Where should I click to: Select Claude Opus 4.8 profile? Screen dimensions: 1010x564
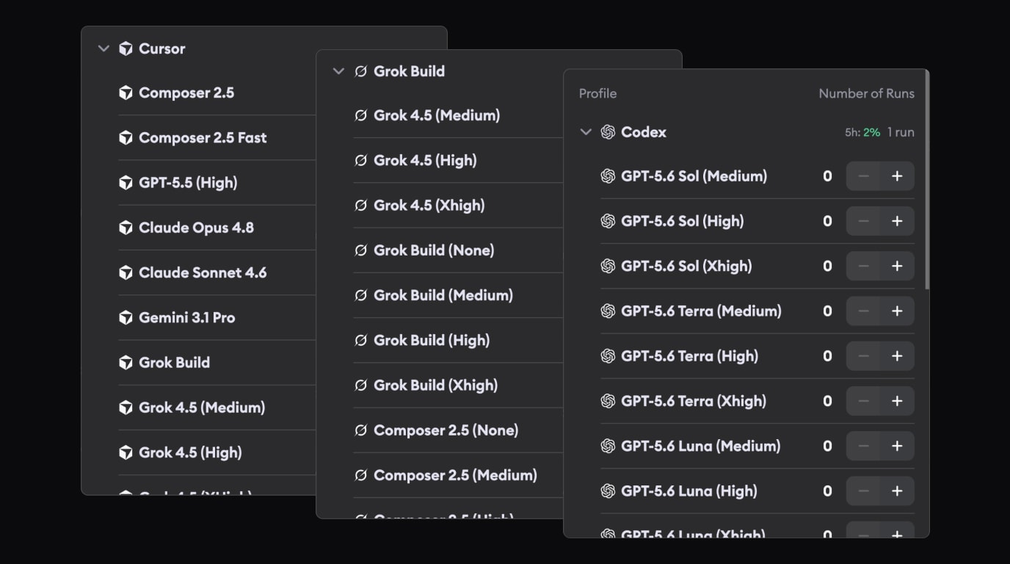(x=196, y=228)
